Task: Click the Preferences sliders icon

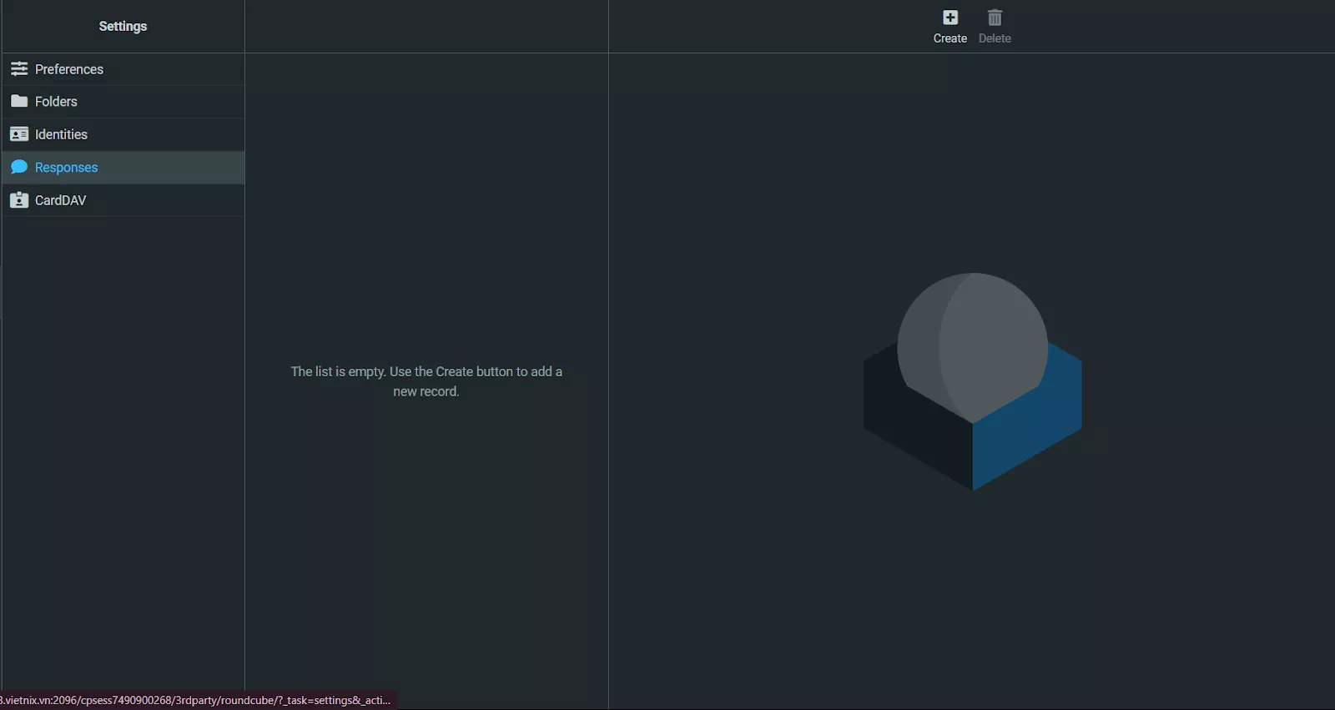Action: 19,68
